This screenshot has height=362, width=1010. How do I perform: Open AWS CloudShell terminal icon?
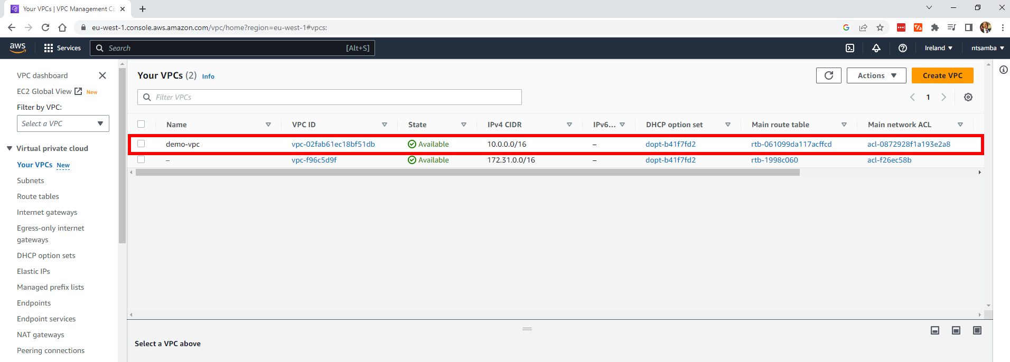(x=850, y=48)
